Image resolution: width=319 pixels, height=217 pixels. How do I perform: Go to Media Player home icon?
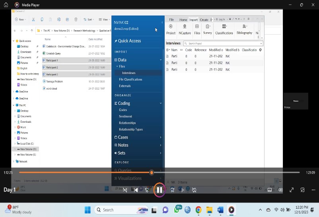(x=6, y=5)
